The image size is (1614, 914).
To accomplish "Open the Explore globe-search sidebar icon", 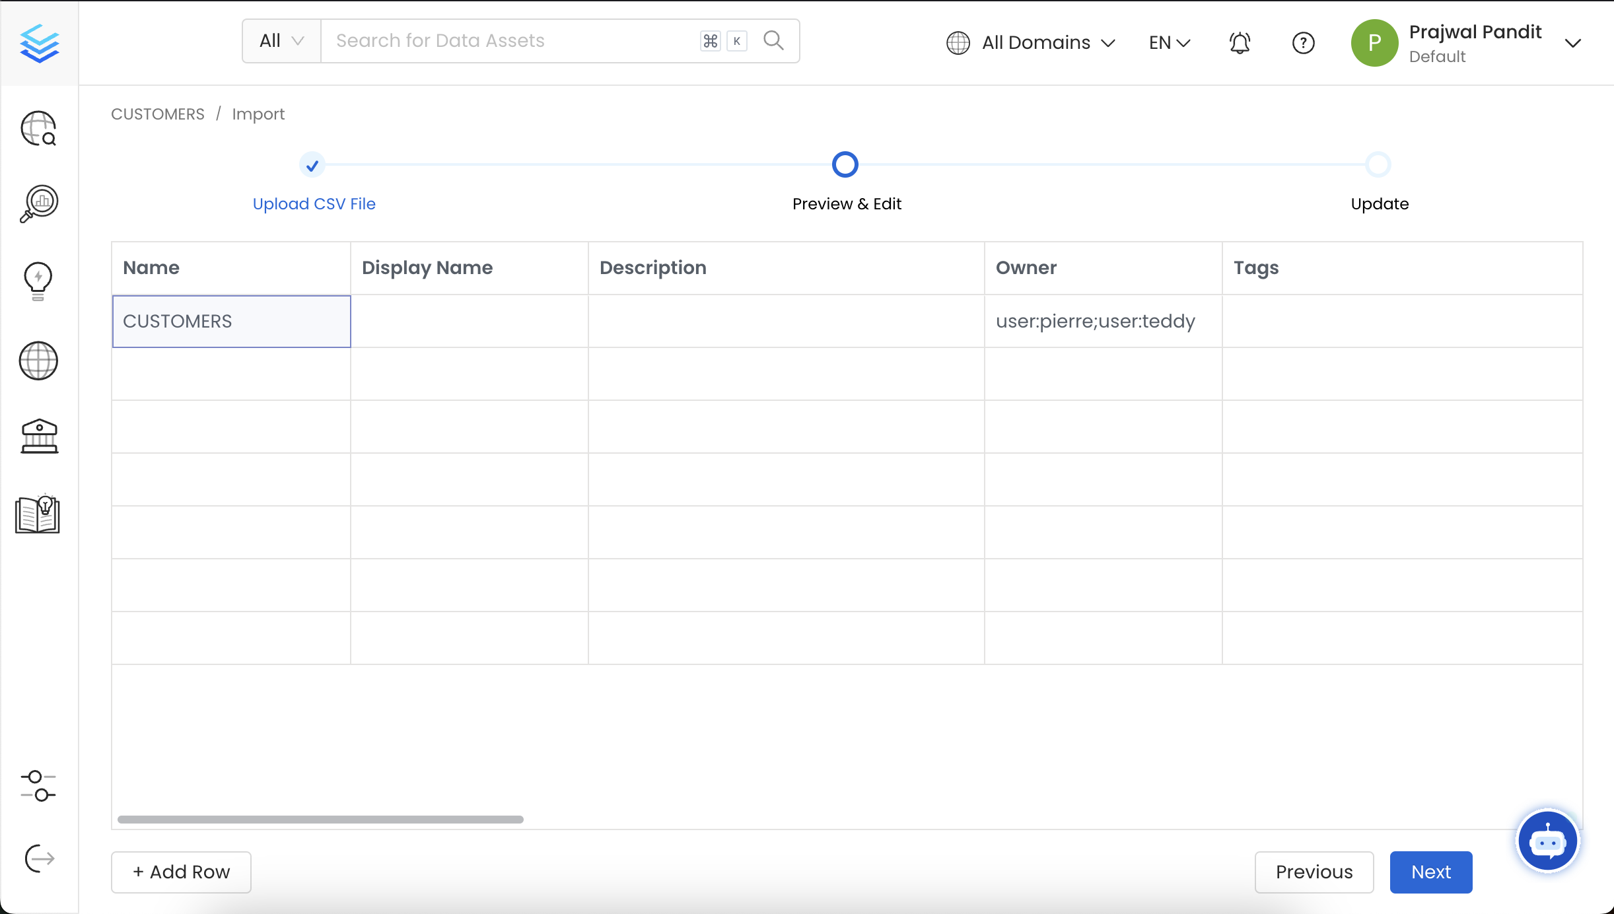I will (38, 128).
